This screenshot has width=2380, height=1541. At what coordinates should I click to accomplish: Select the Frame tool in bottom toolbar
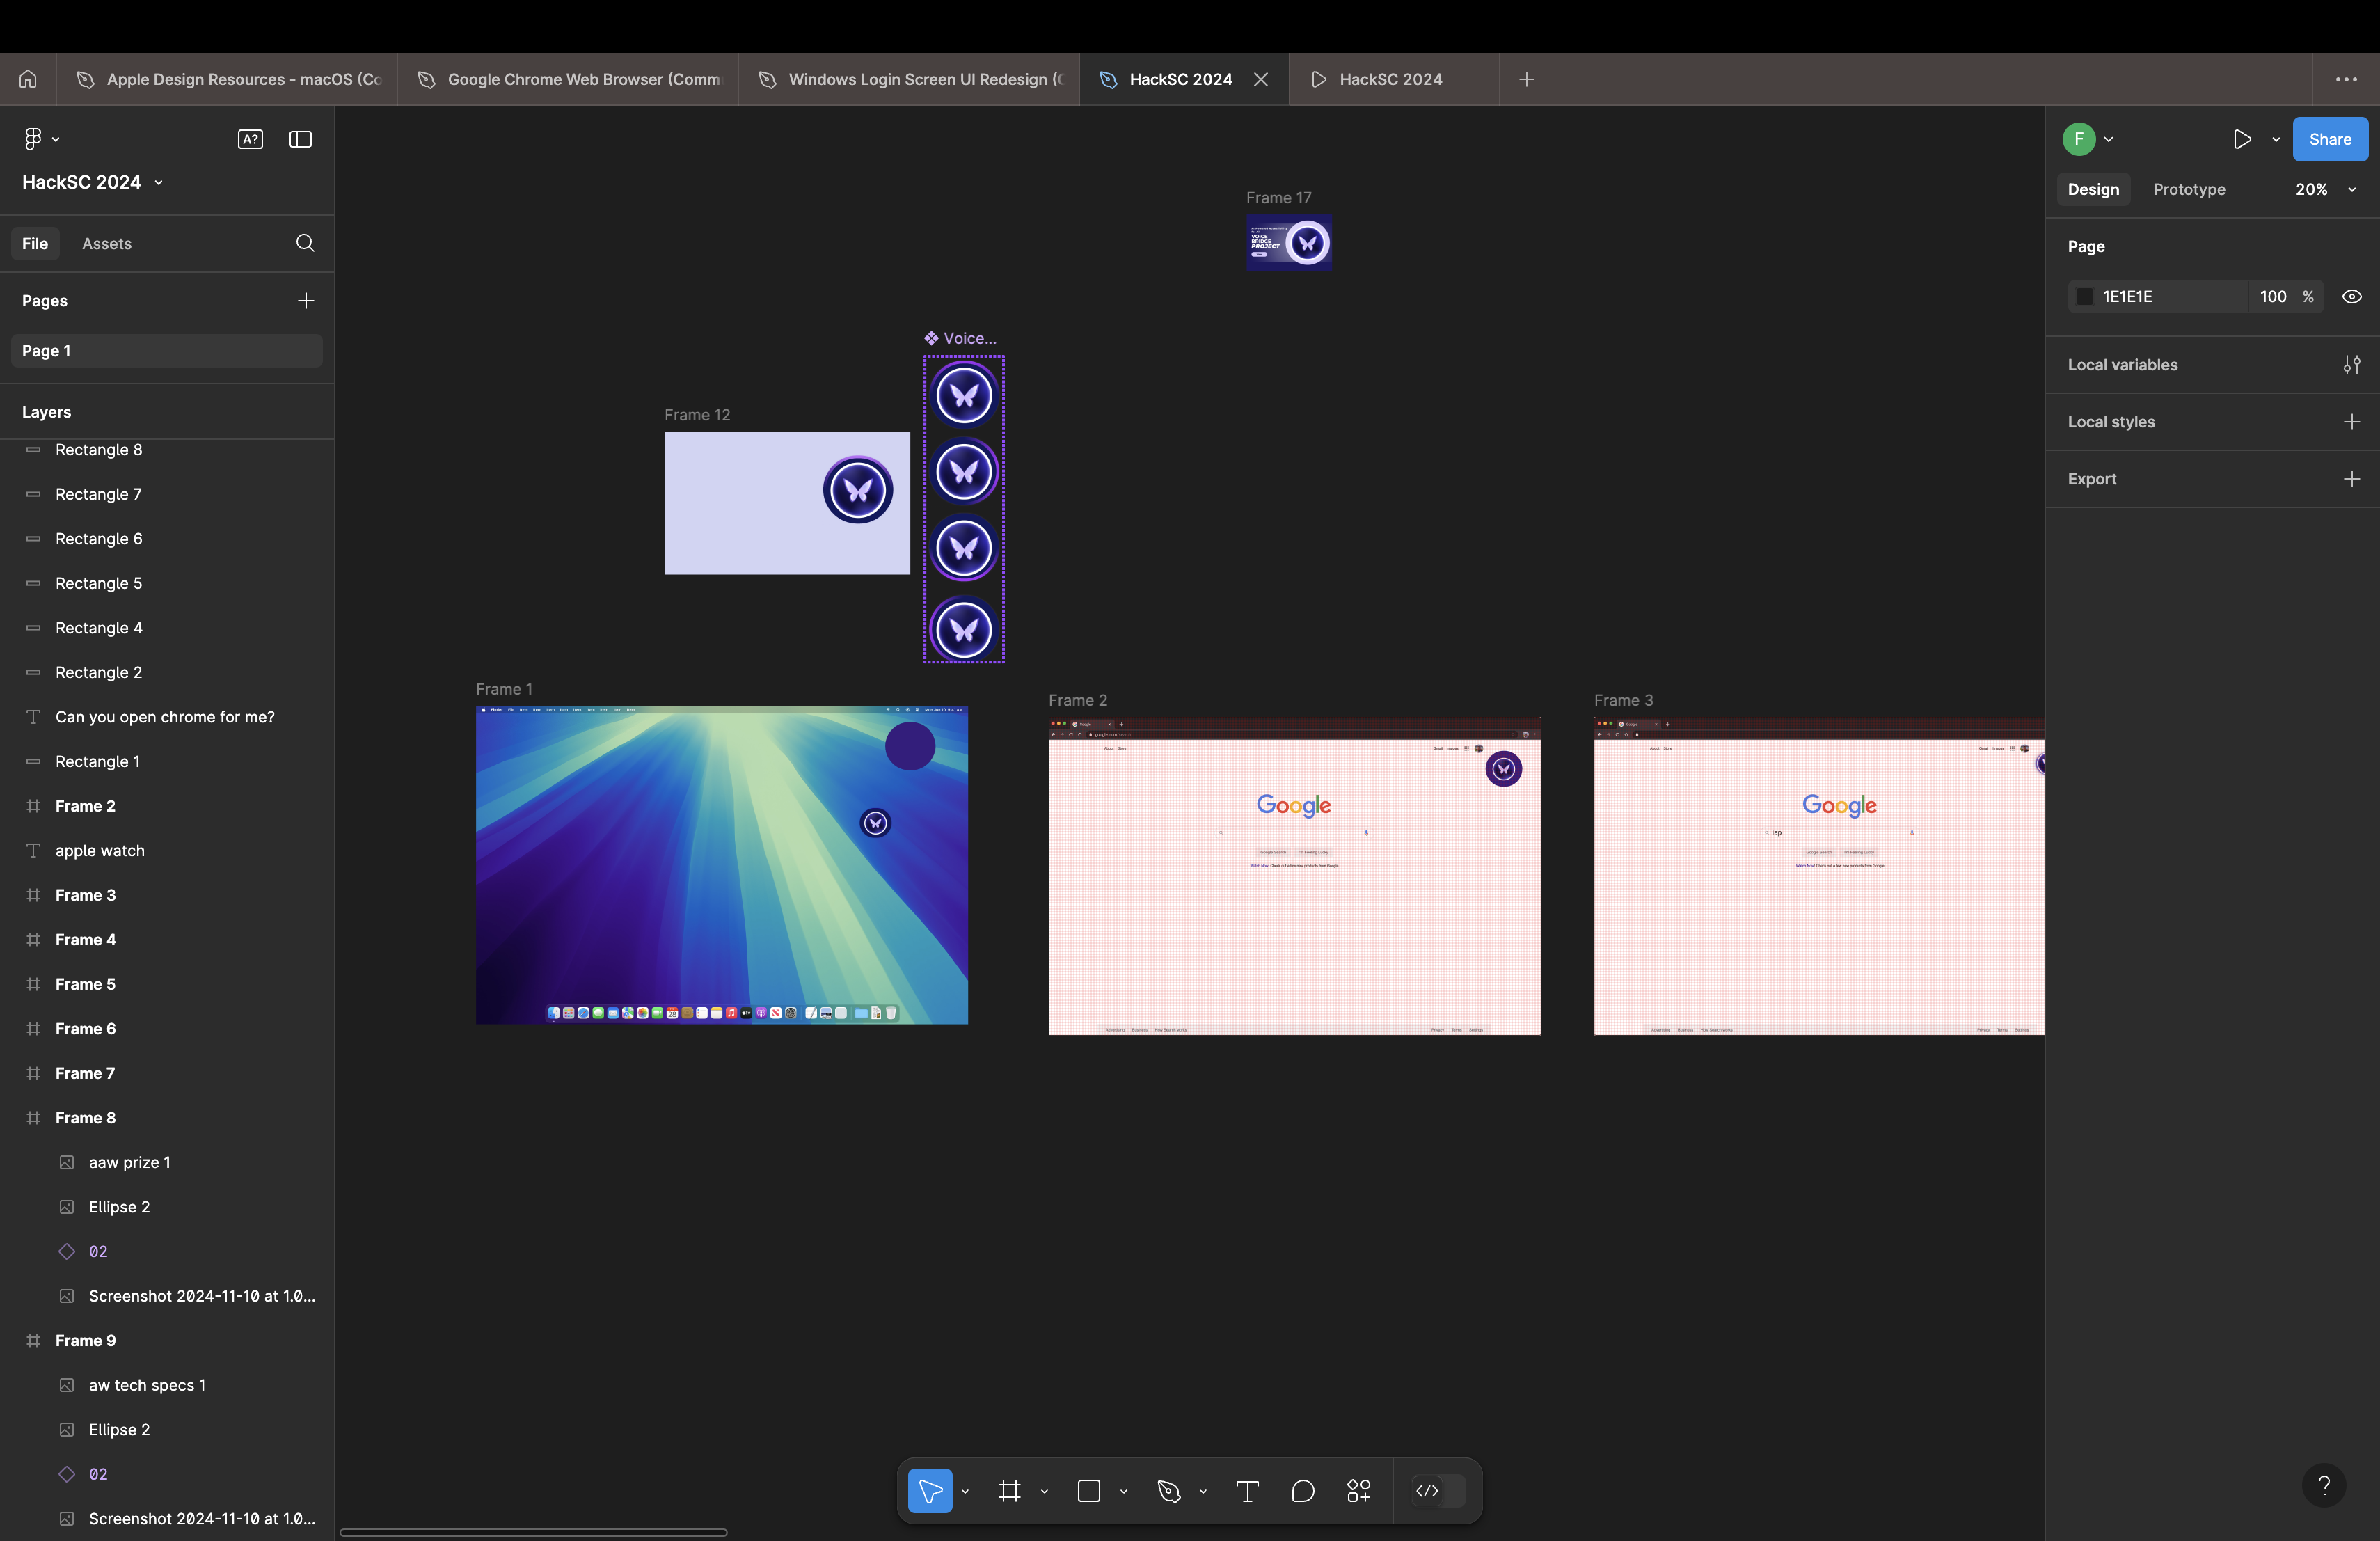click(x=1009, y=1491)
